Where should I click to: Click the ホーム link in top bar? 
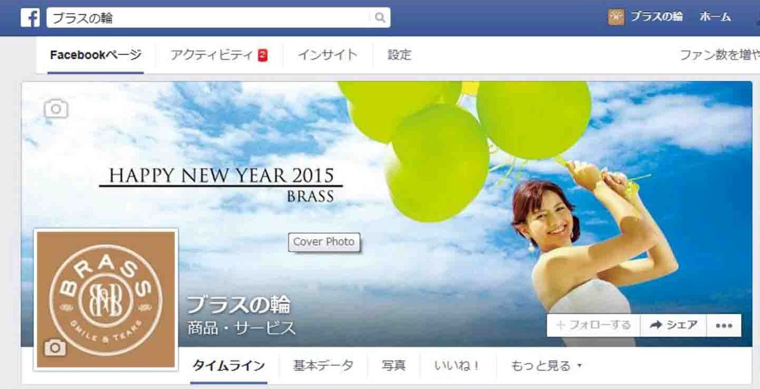pos(715,17)
